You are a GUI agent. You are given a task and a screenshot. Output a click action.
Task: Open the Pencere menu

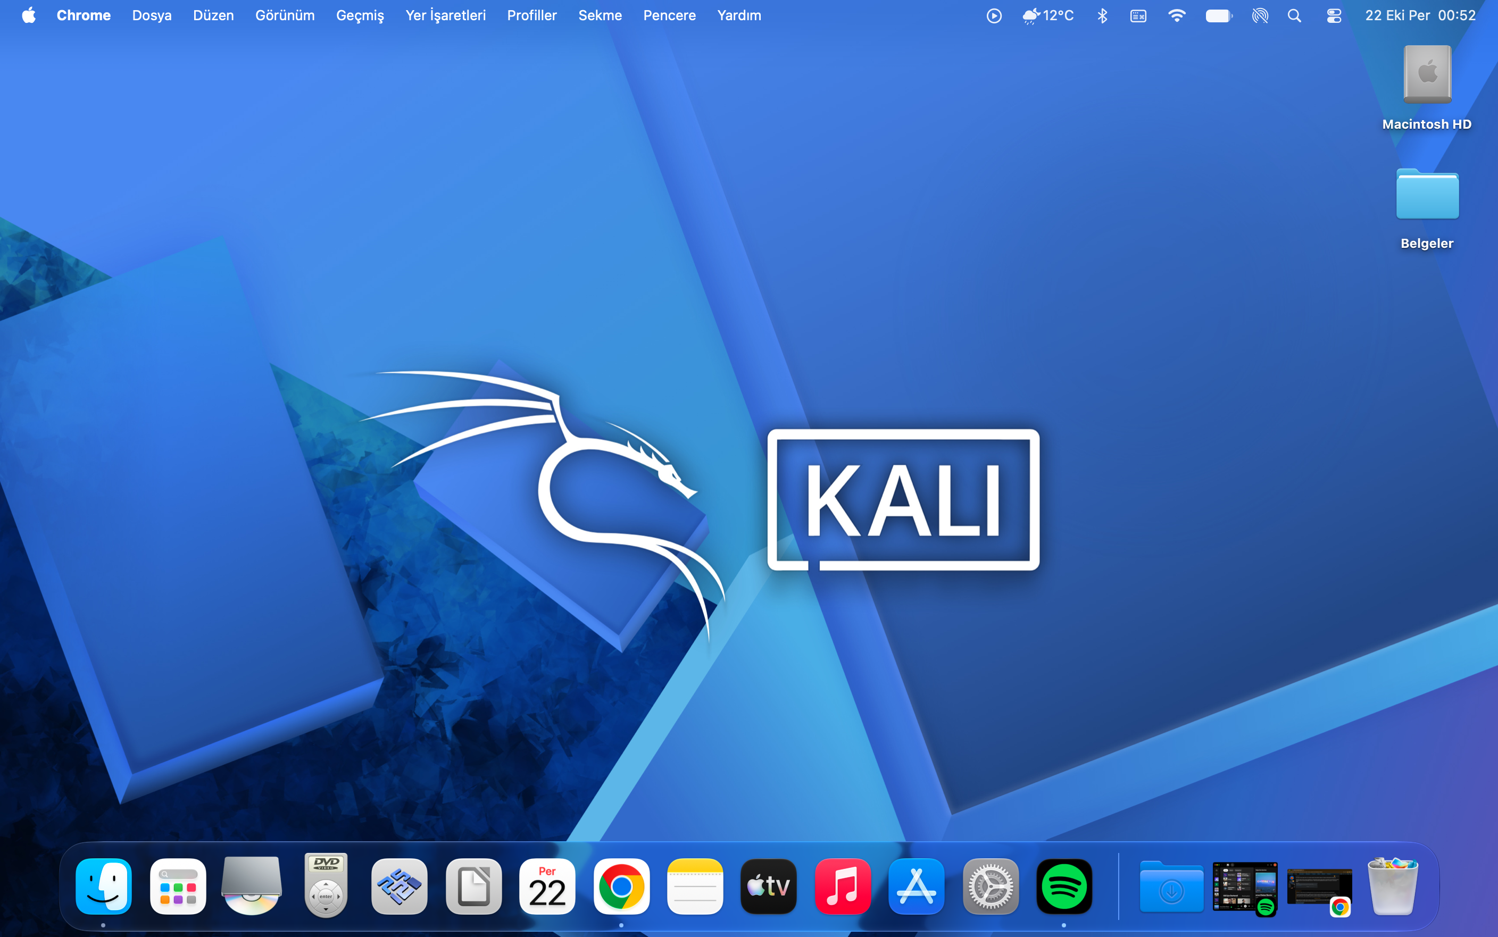[x=669, y=15]
